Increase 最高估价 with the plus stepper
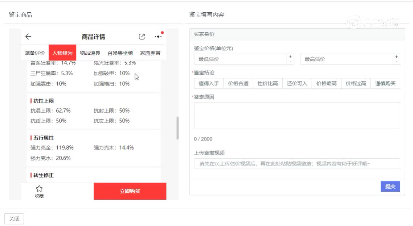Image resolution: width=413 pixels, height=226 pixels. coord(396,56)
